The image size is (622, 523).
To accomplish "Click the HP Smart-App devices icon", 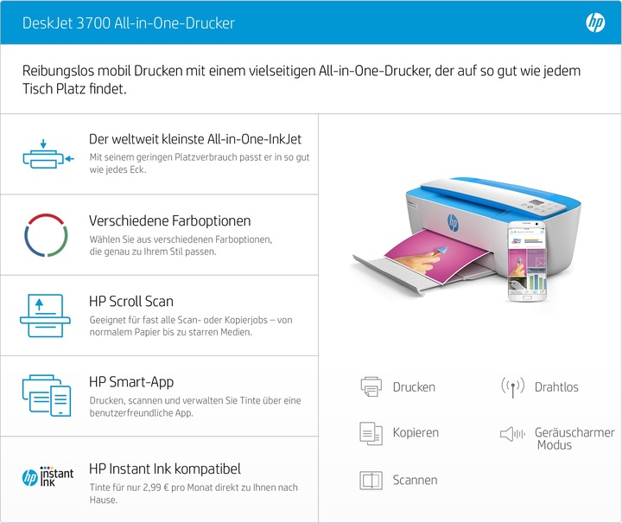I will pos(47,395).
